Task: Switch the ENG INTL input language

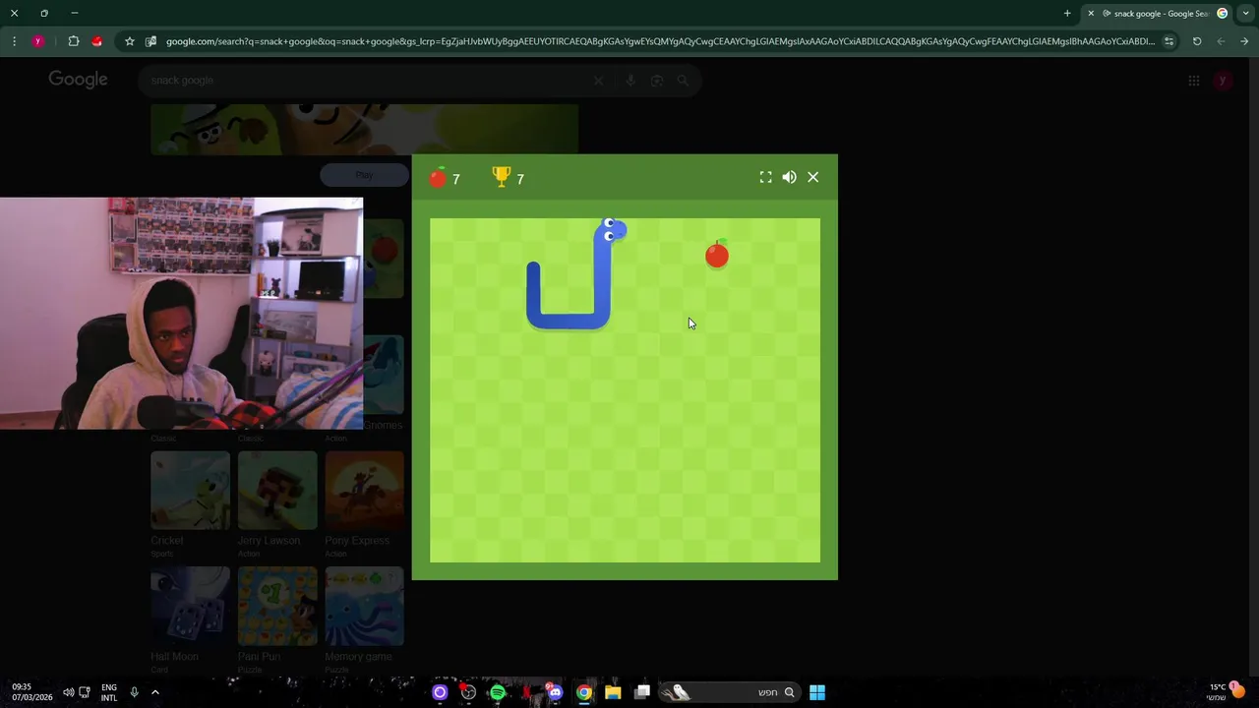Action: pos(108,692)
